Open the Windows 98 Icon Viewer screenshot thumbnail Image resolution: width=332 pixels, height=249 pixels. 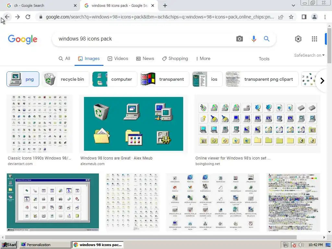(53, 202)
